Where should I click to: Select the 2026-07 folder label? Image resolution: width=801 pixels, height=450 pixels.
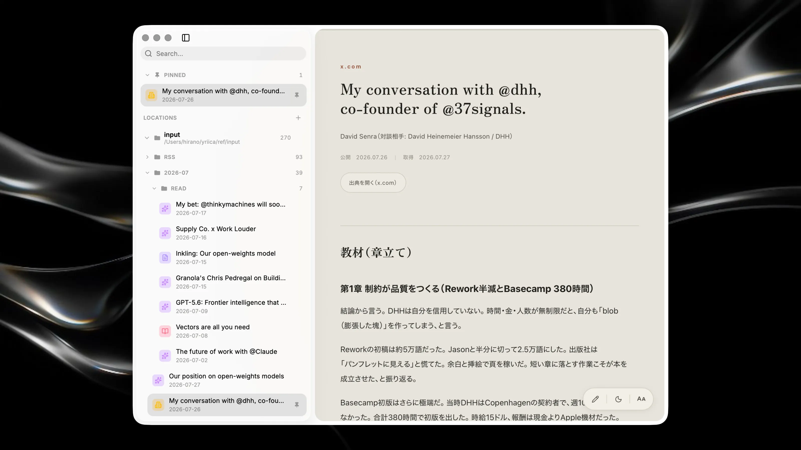point(176,173)
